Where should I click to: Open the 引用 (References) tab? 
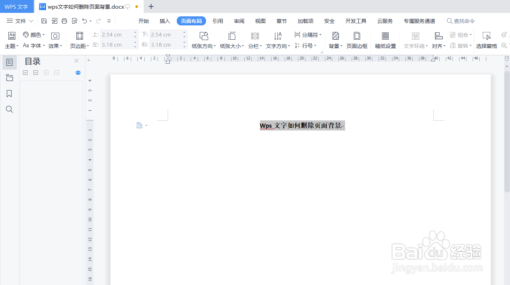coord(218,21)
